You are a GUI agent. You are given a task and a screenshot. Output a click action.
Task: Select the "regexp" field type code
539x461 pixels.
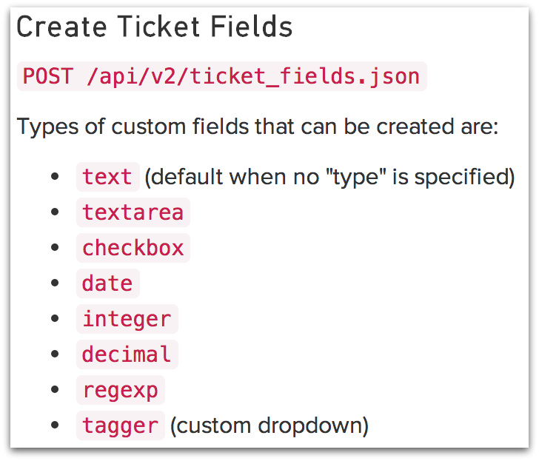pyautogui.click(x=120, y=390)
